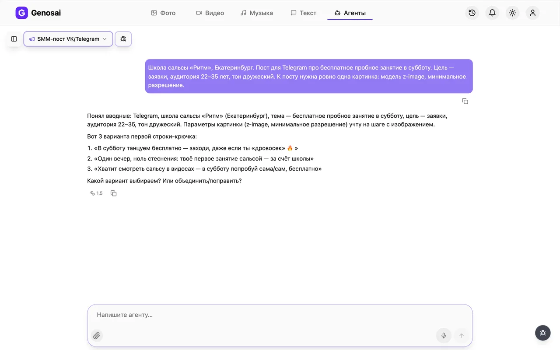The height and width of the screenshot is (350, 560).
Task: Click text "Какой вариант выбираем?"
Action: [124, 181]
